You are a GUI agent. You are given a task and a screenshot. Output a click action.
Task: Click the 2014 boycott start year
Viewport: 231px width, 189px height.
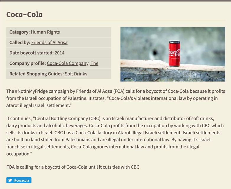(60, 53)
